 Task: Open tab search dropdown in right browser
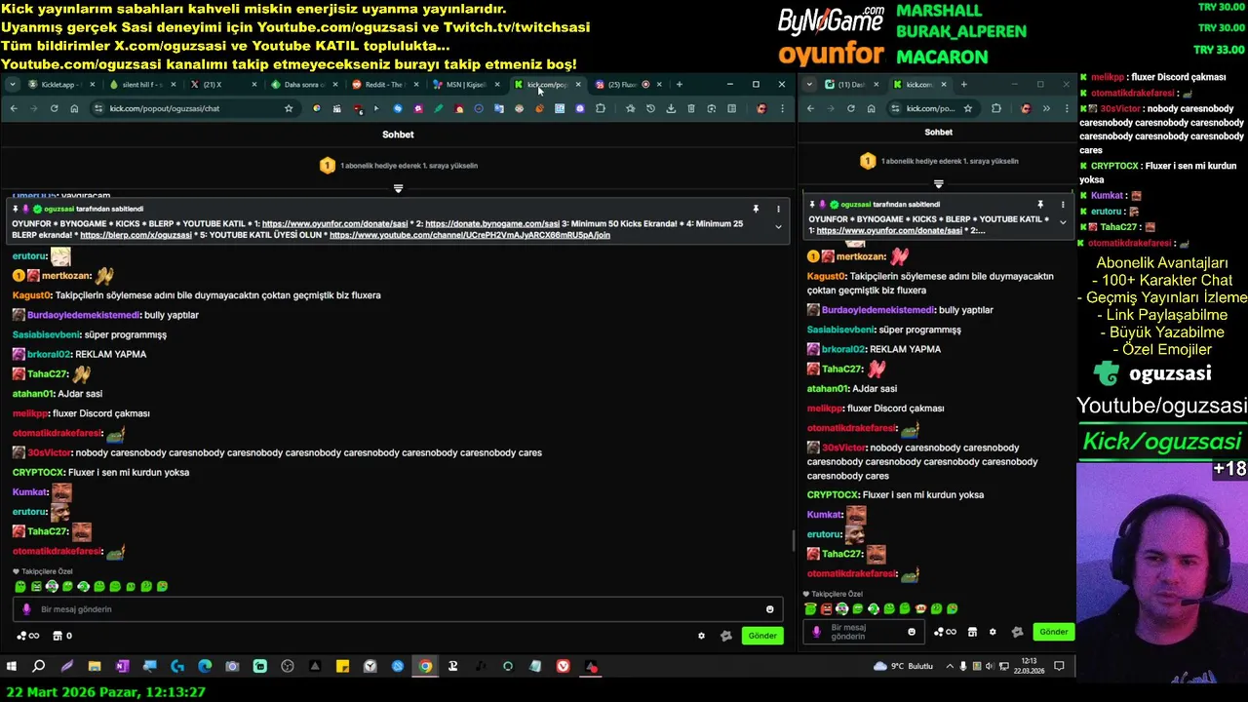[809, 85]
